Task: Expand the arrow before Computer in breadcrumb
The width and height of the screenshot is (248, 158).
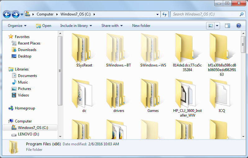Action: [33, 14]
